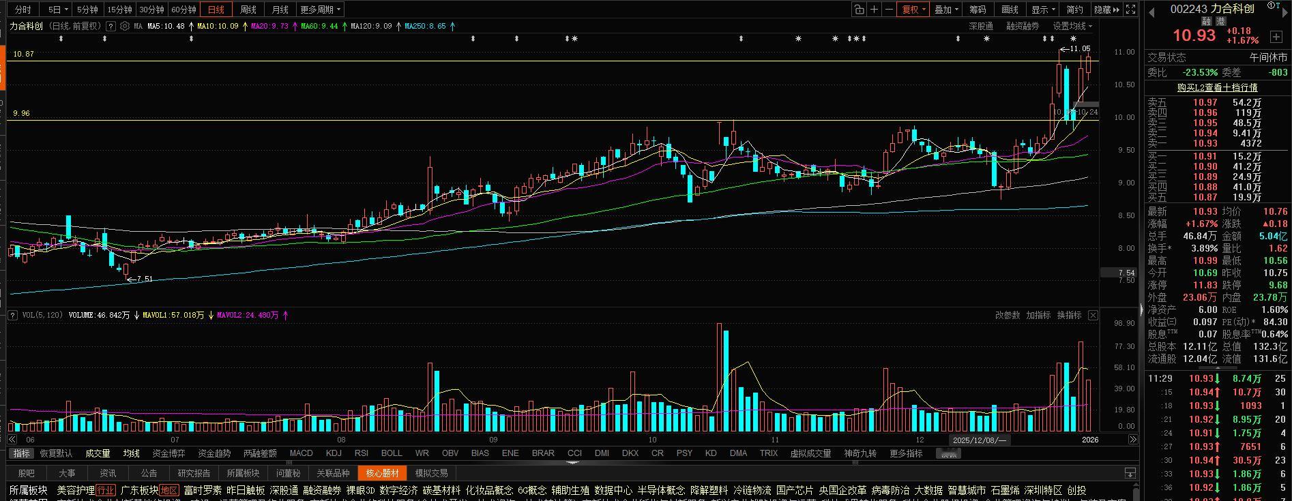Expand 更多指标 indicators list
1292x501 pixels.
pos(906,453)
